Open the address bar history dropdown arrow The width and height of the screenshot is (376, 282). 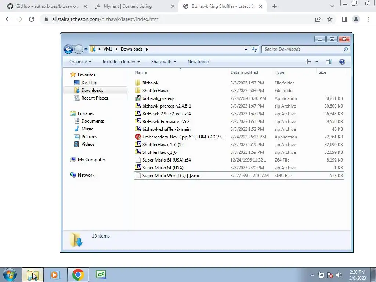click(x=246, y=50)
